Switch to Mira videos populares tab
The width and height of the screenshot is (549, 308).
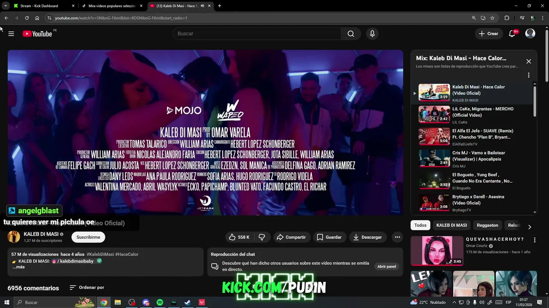[x=112, y=6]
